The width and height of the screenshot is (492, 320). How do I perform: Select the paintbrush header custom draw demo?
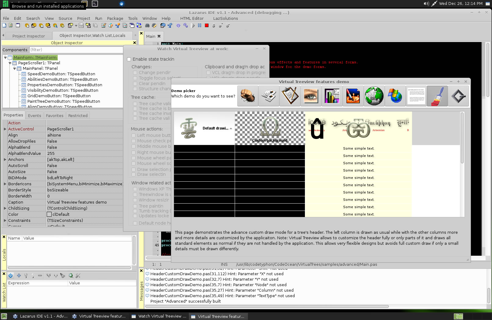(437, 96)
